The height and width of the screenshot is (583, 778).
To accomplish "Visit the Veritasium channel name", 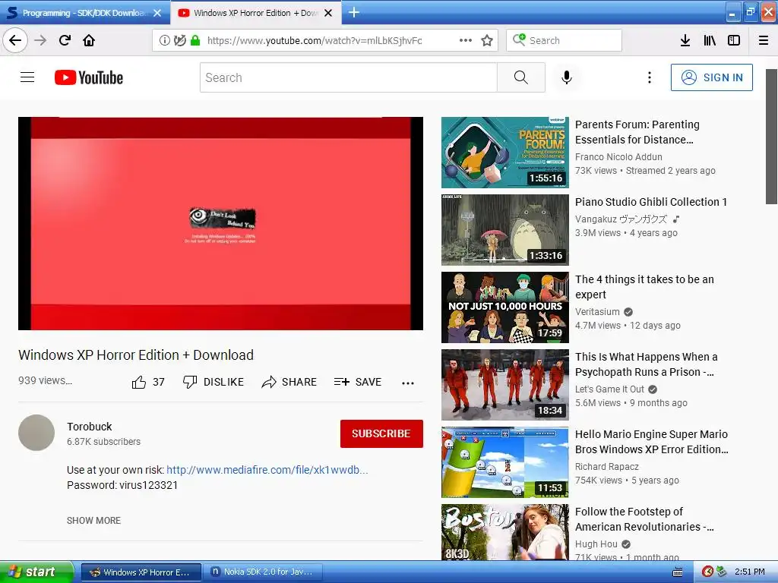I will [597, 312].
